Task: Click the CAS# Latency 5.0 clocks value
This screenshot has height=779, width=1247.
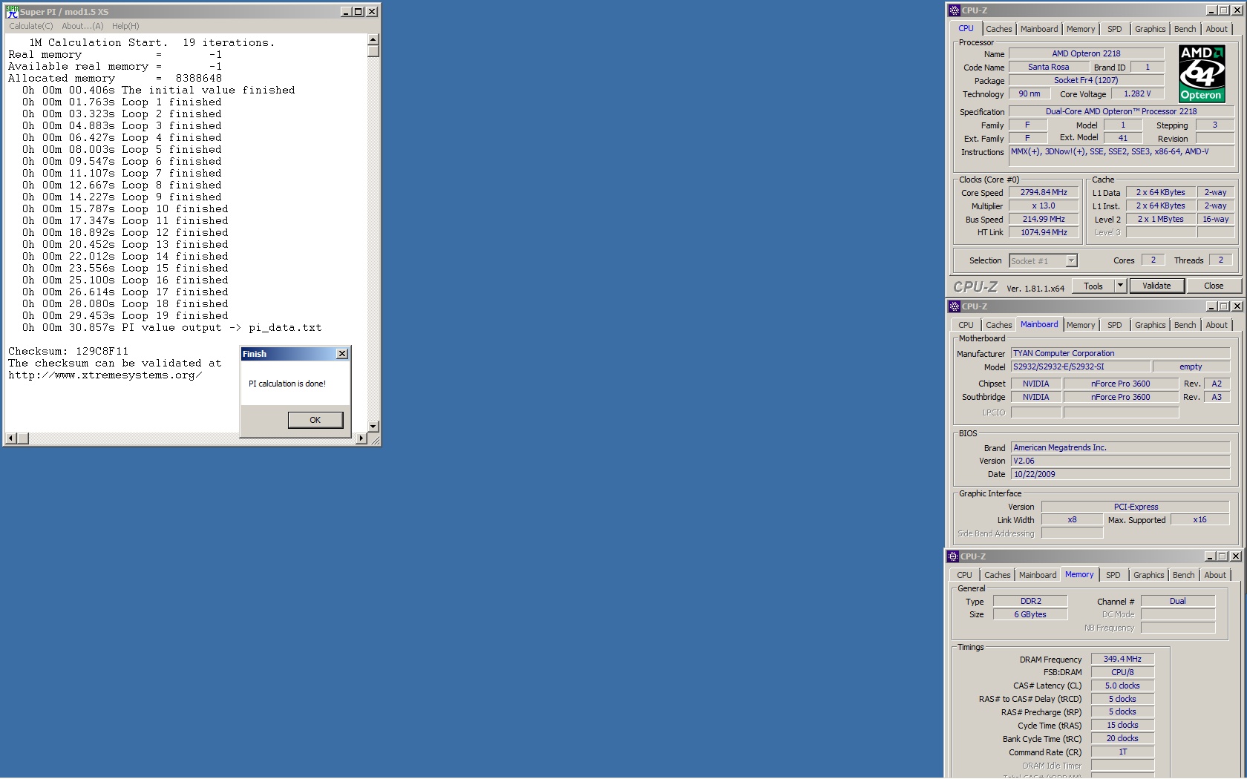Action: [x=1122, y=686]
